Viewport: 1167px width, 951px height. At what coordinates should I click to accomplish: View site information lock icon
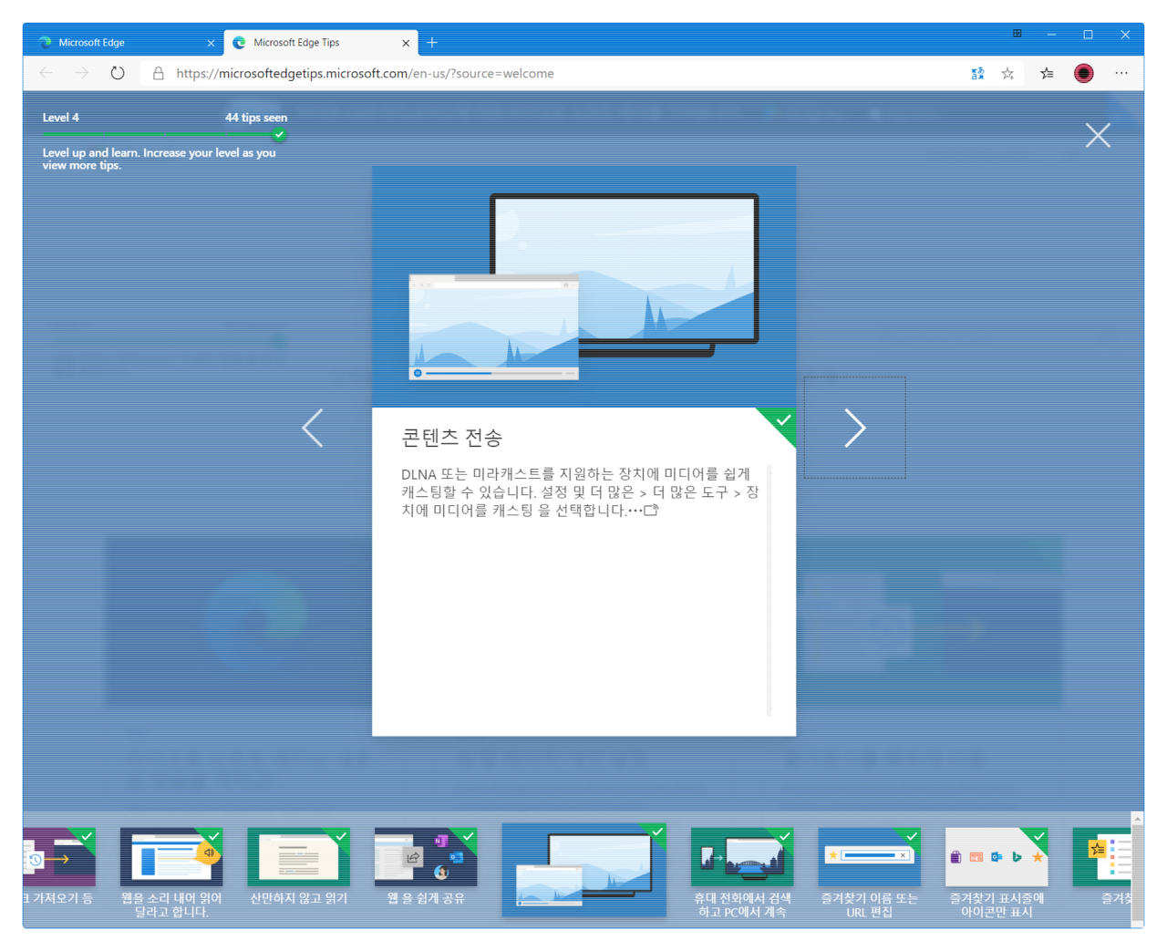pos(158,73)
